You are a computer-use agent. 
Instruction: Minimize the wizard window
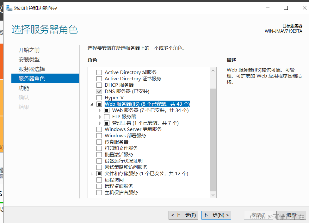[x=268, y=8]
